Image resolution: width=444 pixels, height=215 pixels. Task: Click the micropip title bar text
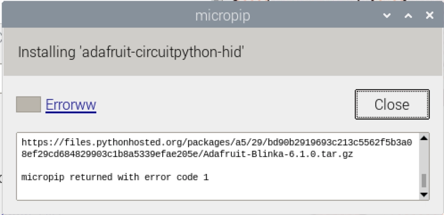(x=222, y=16)
